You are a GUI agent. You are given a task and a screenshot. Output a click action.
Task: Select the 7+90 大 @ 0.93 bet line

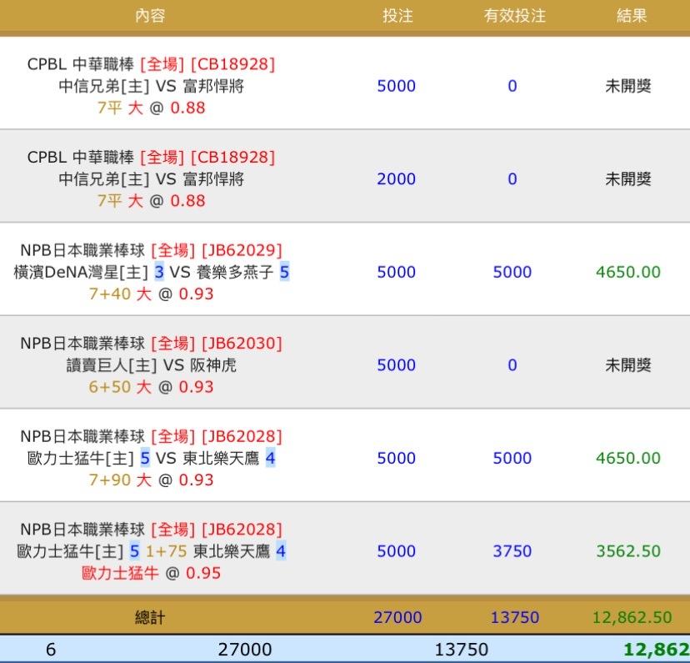pyautogui.click(x=151, y=480)
